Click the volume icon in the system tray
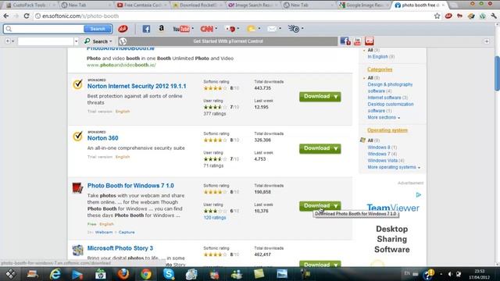This screenshot has width=500, height=281. pos(450,274)
